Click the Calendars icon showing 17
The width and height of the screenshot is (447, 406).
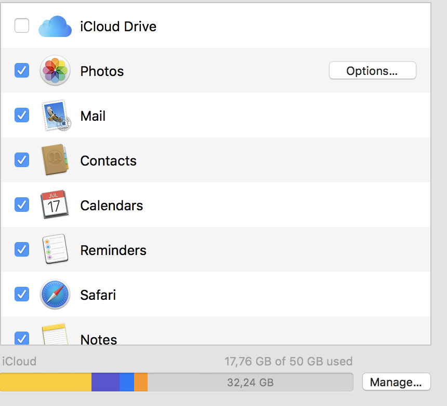coord(55,205)
